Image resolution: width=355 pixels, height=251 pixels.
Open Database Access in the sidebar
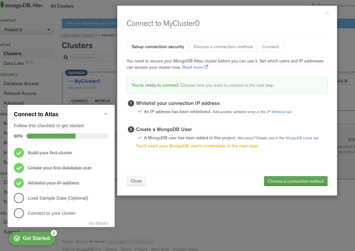[21, 83]
